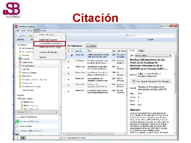Open Bibliometría under Groups
This screenshot has height=143, width=191.
pos(27,102)
